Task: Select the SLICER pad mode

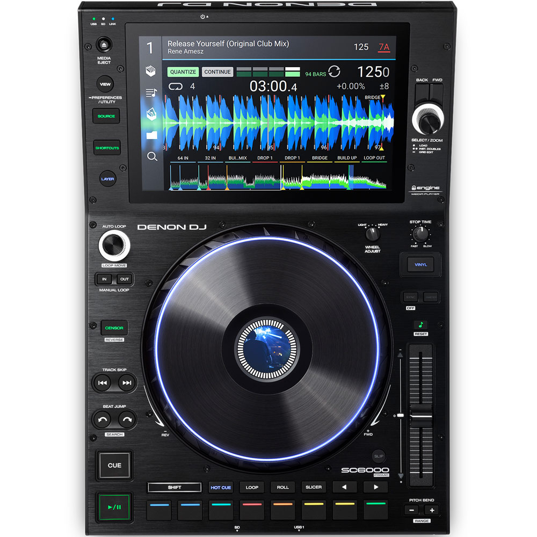Action: [x=314, y=487]
